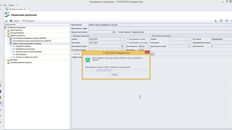
Task: Open the Ответственный field dropdown
Action: point(229,32)
